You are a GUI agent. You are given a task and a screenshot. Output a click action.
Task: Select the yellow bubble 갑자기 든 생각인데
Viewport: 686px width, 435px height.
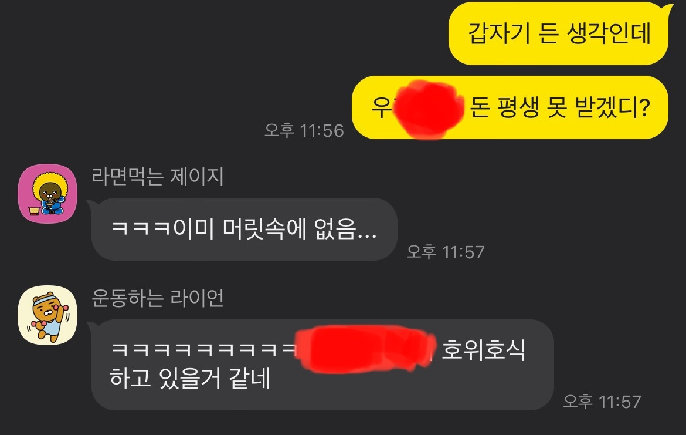[559, 33]
